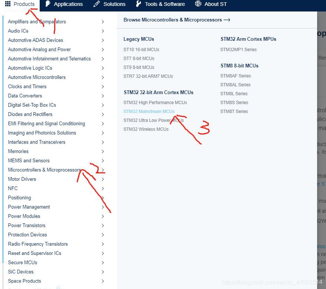The height and width of the screenshot is (289, 326).
Task: Expand chevron for Audio ICs
Action: (x=103, y=31)
